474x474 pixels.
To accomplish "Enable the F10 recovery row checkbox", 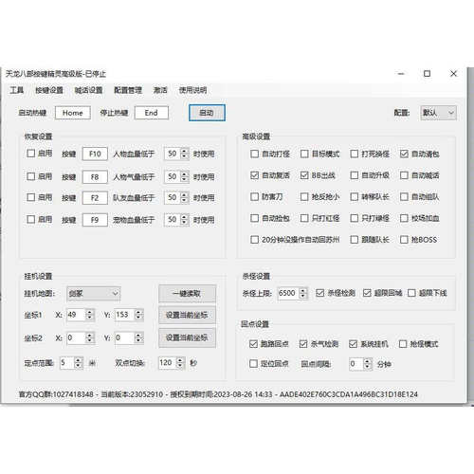I will coord(31,154).
